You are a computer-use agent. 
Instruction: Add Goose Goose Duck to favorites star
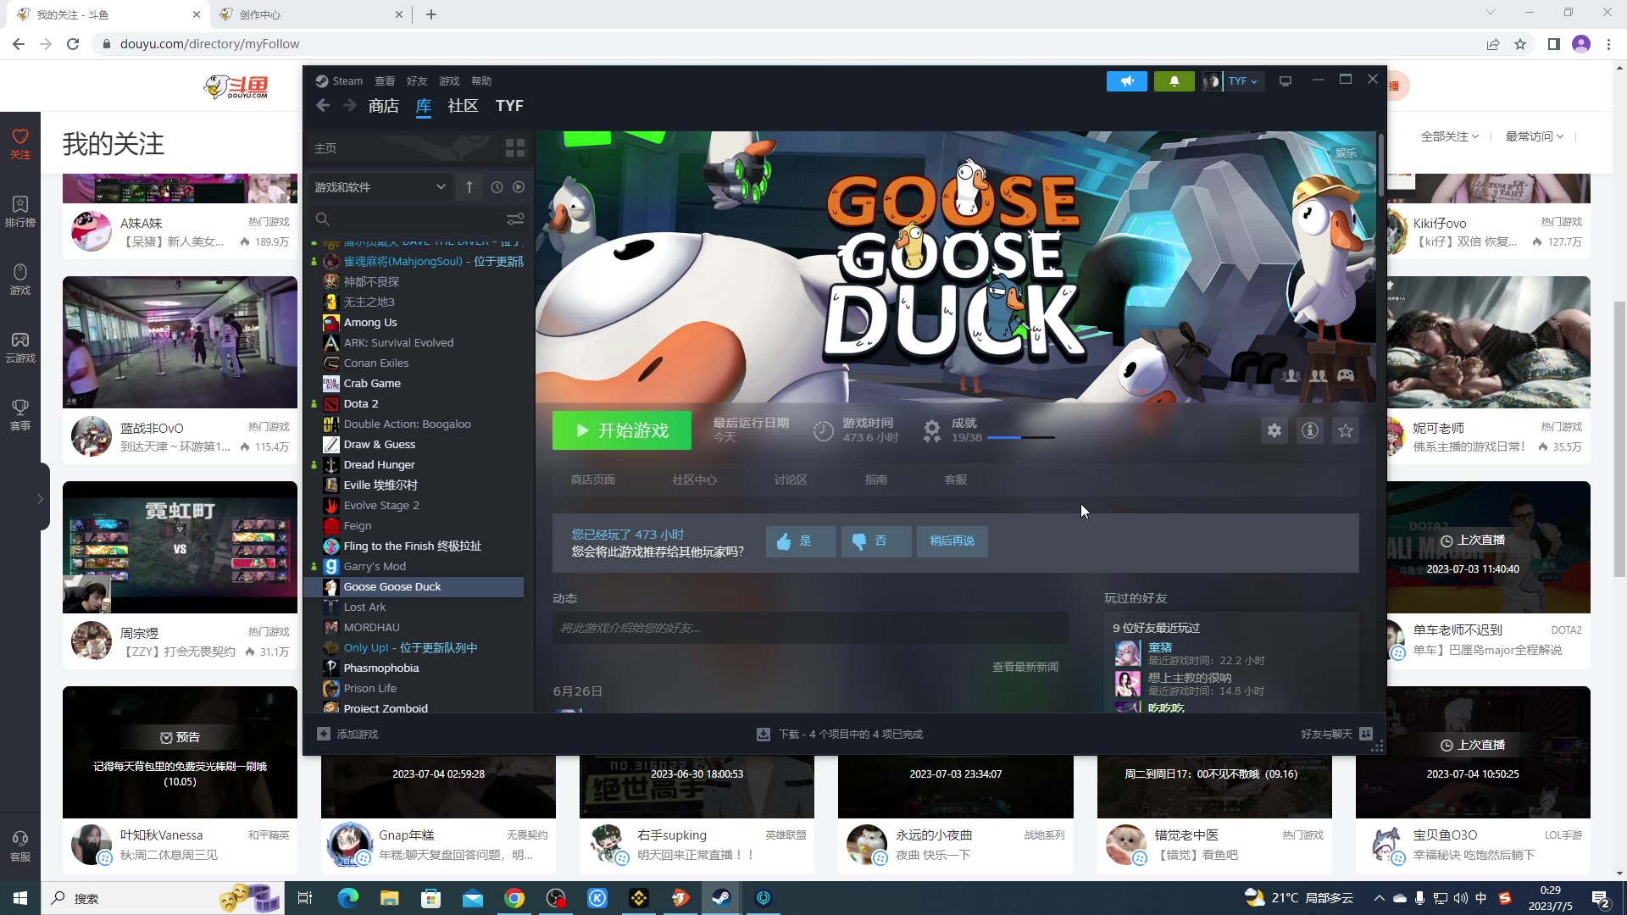pyautogui.click(x=1346, y=430)
